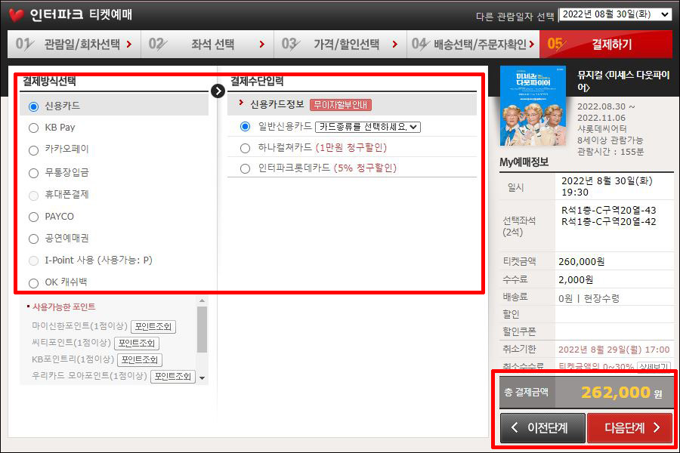Go to step 01 관람일/회차선택
The width and height of the screenshot is (680, 453).
pos(74,45)
